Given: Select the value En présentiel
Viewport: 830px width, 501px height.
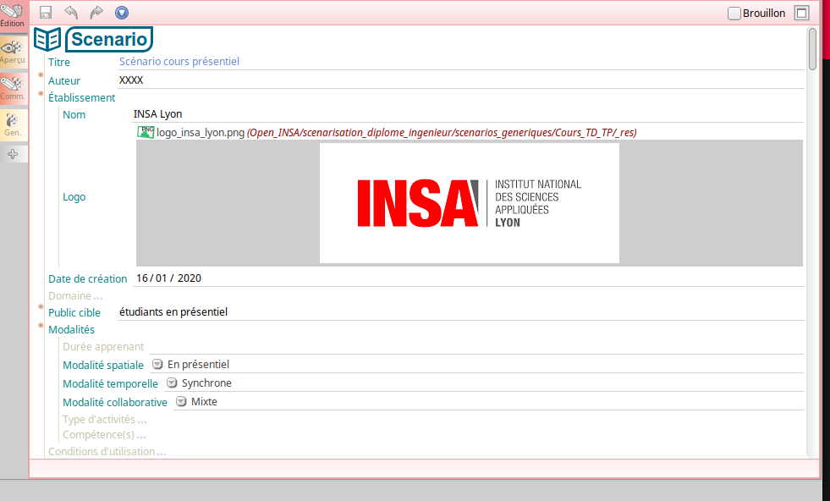Looking at the screenshot, I should (x=199, y=365).
